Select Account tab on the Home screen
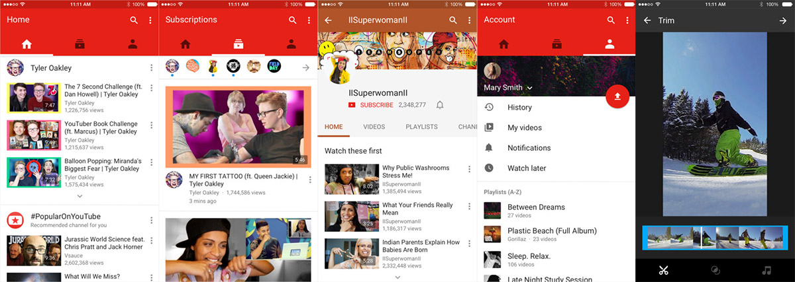The width and height of the screenshot is (795, 282). [x=132, y=44]
